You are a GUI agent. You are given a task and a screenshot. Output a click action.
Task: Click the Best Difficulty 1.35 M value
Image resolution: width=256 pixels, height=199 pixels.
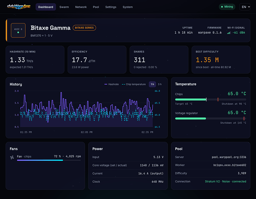(x=207, y=60)
